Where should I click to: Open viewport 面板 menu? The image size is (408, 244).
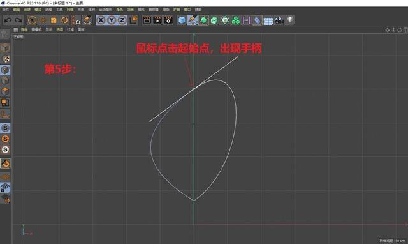[x=81, y=30]
